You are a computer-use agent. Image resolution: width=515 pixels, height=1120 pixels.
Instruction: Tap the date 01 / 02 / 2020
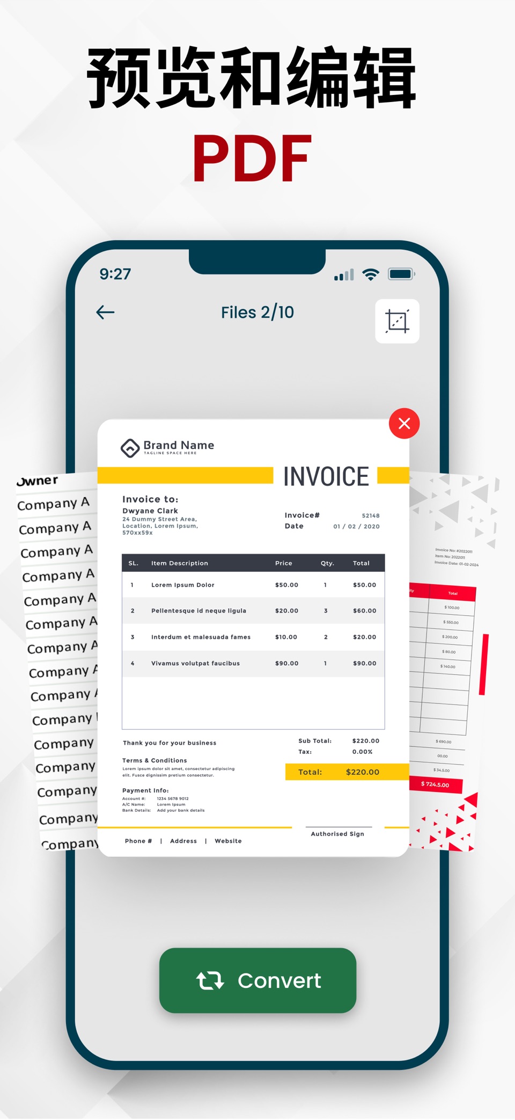coord(356,526)
